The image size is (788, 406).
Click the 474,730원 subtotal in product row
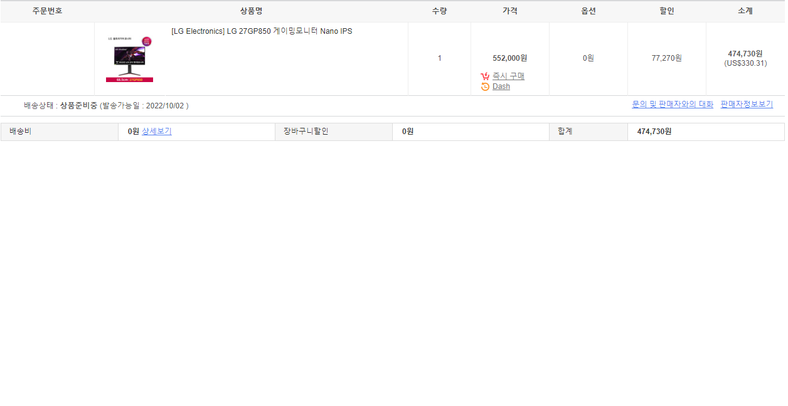pos(745,54)
